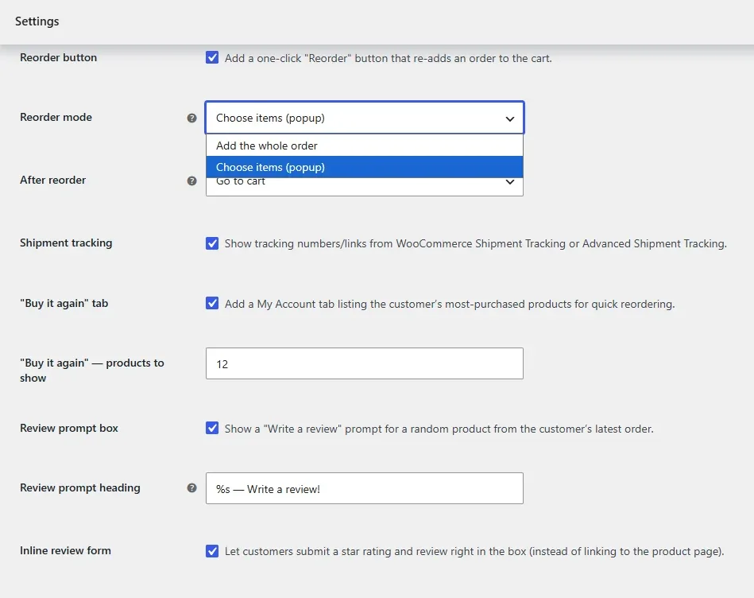Click the "After reorder" setting label

53,180
